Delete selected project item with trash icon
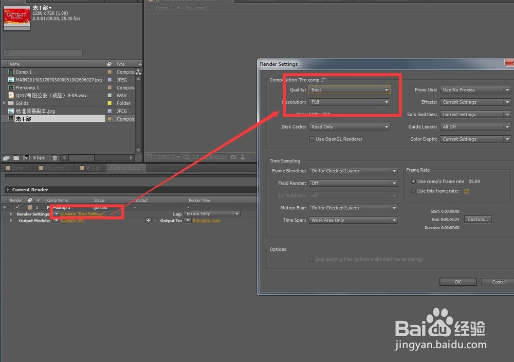Viewport: 514px width, 362px height. (55, 158)
